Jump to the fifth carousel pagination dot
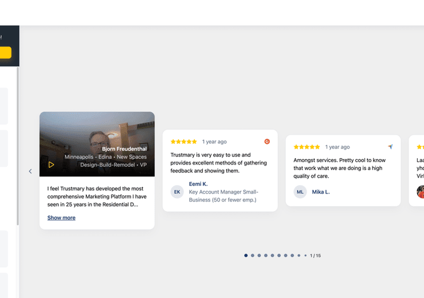This screenshot has height=298, width=424. click(272, 255)
